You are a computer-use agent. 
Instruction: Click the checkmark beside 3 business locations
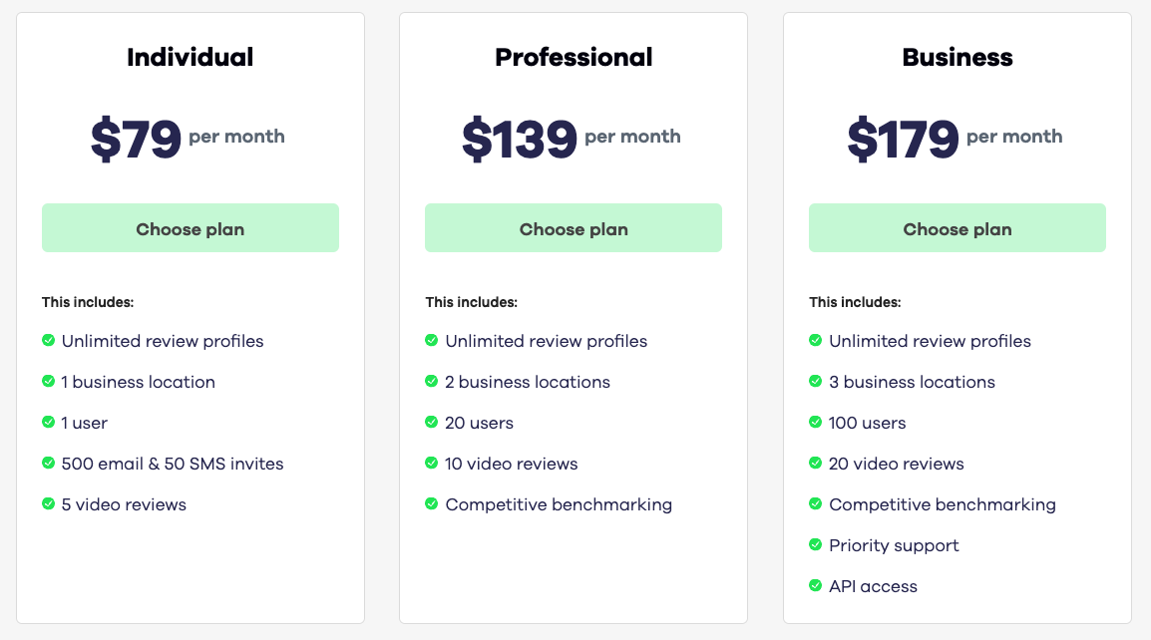point(815,382)
